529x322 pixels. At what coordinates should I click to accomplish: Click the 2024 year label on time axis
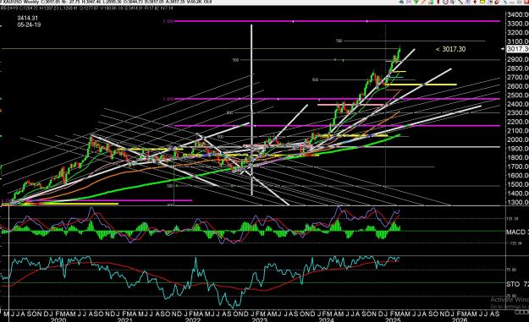326,319
